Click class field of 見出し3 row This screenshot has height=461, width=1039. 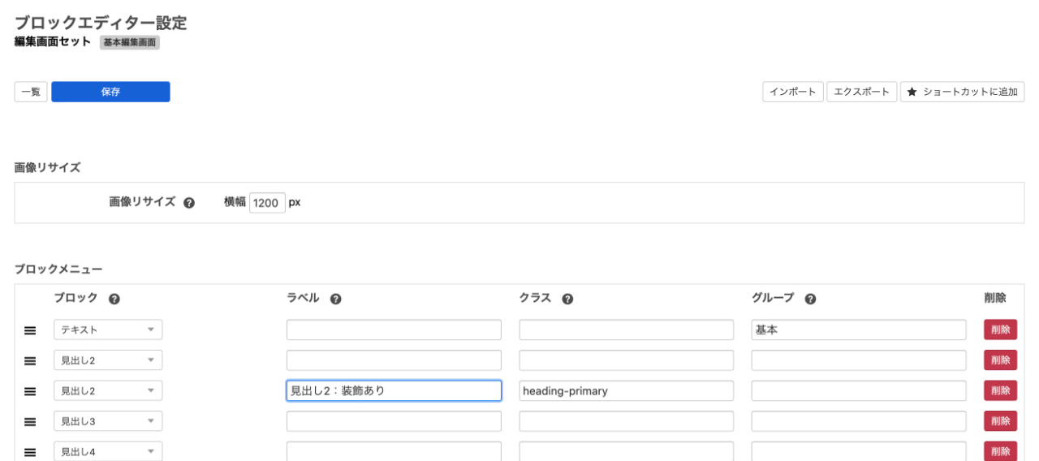click(626, 421)
